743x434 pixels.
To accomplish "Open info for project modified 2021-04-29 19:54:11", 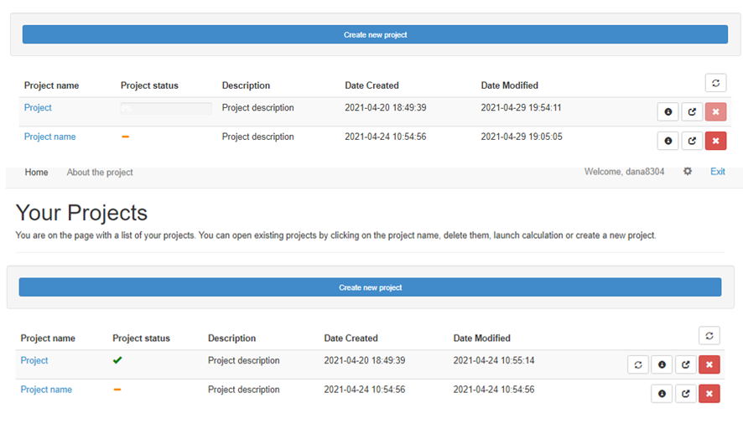I will tap(668, 111).
